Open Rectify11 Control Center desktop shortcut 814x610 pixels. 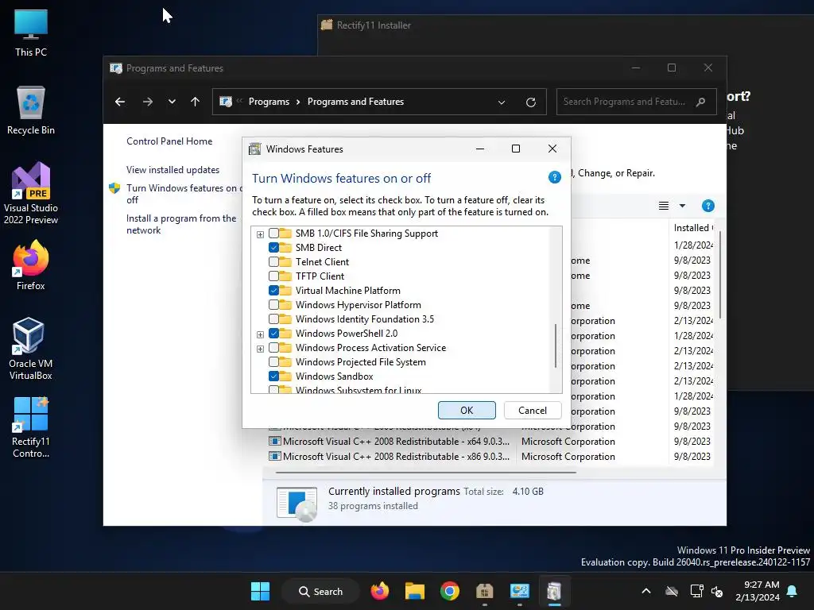pos(31,427)
